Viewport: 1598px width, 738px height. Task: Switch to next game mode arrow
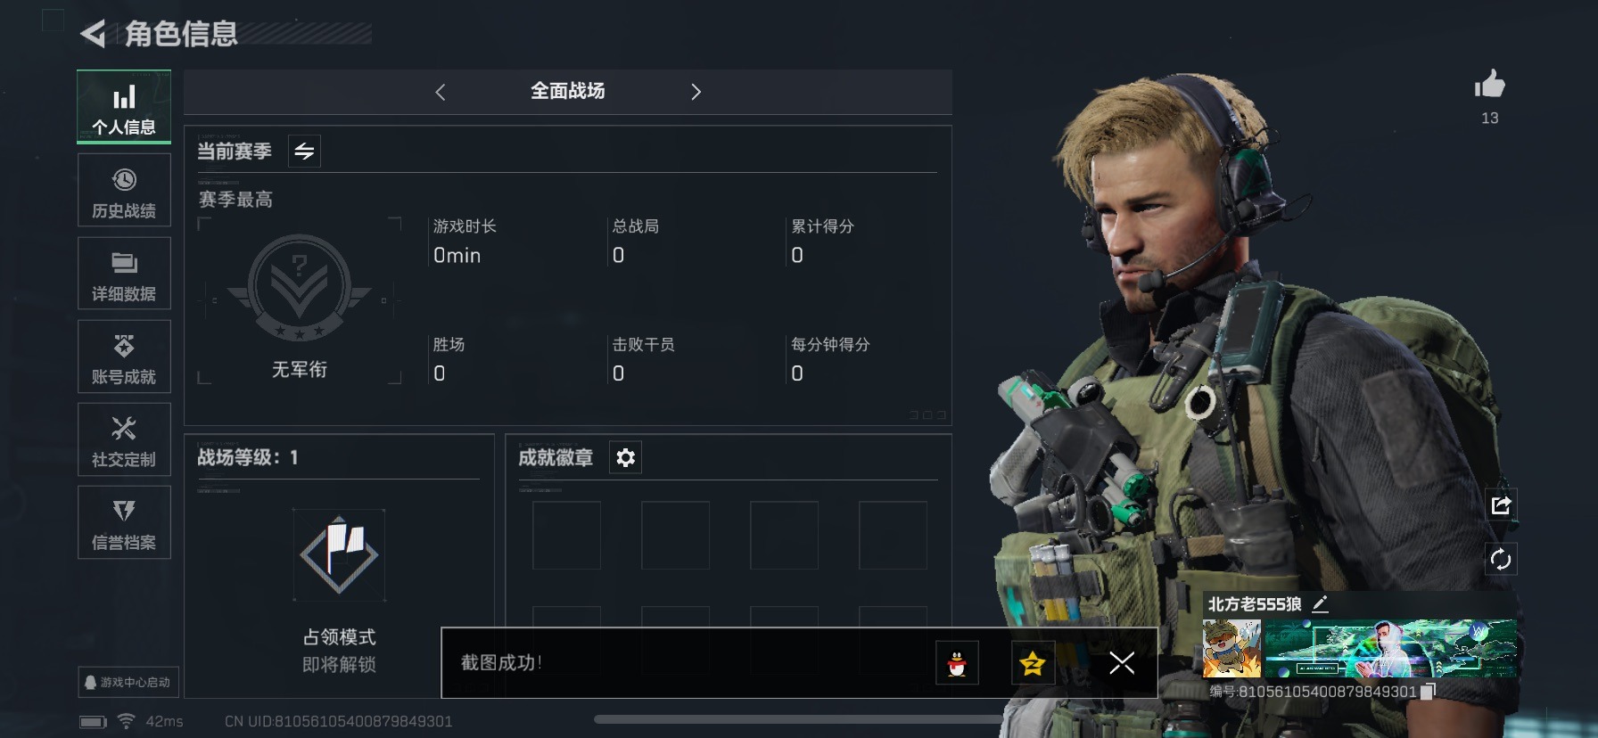tap(696, 92)
